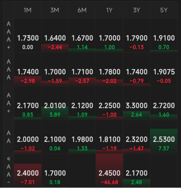Click AAA+ 1M cell with 1.7300
Image resolution: width=181 pixels, height=188 pixels.
(27, 35)
